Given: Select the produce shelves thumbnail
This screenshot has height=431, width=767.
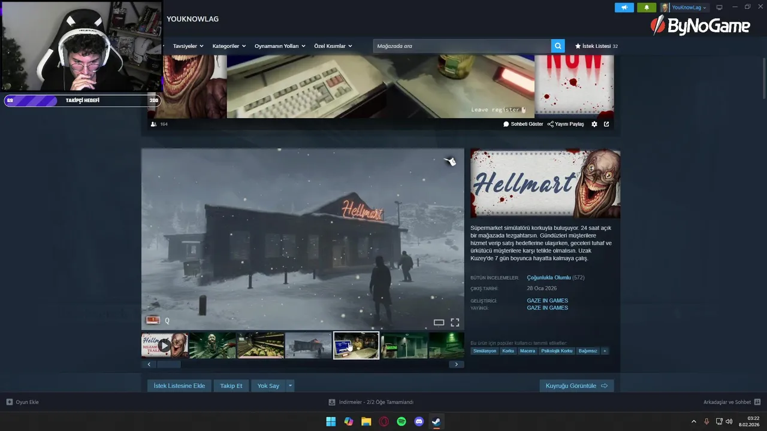Looking at the screenshot, I should point(261,345).
